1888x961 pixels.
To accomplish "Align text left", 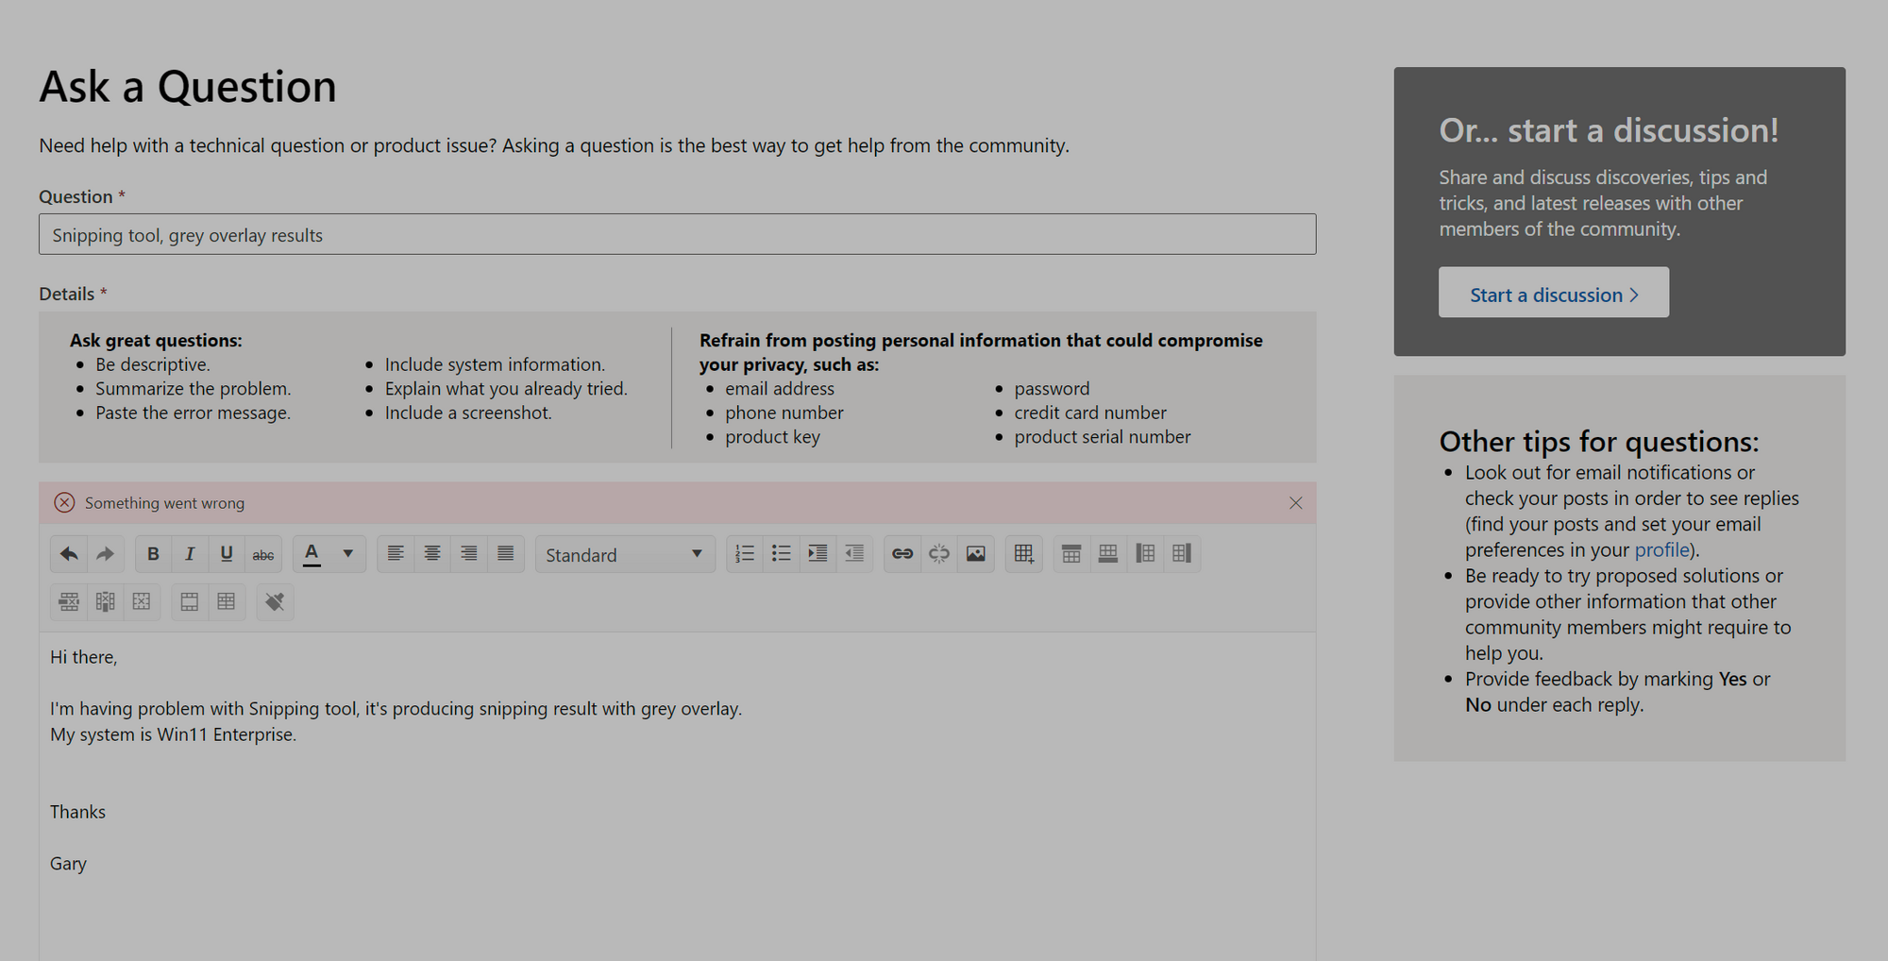I will click(x=396, y=554).
